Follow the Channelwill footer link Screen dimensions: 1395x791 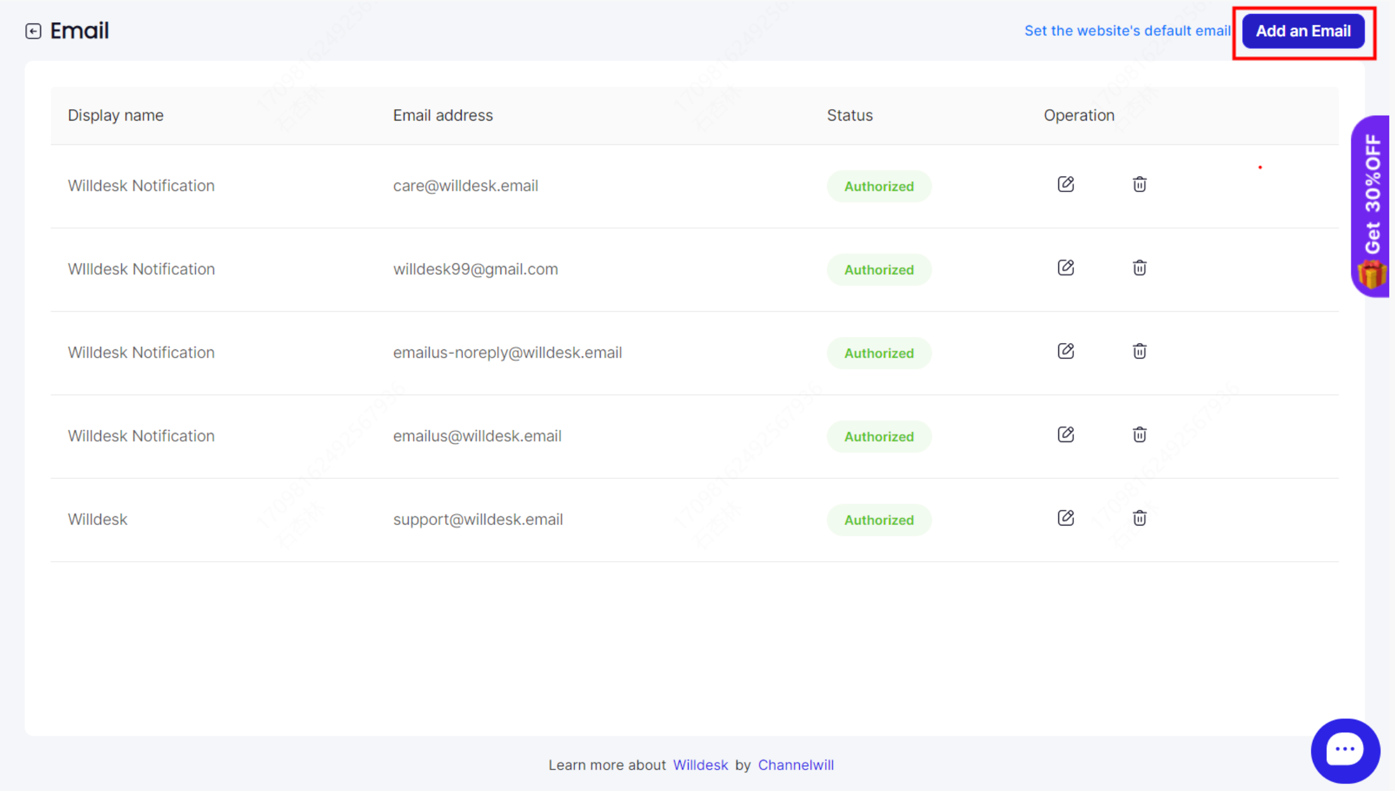pyautogui.click(x=795, y=764)
